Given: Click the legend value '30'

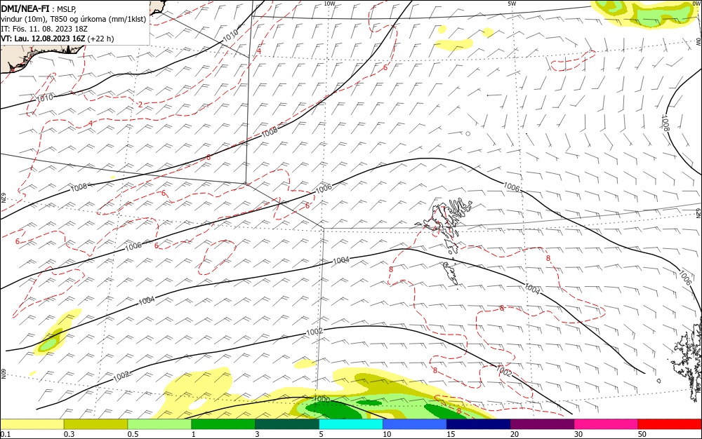Looking at the screenshot, I should point(578,434).
